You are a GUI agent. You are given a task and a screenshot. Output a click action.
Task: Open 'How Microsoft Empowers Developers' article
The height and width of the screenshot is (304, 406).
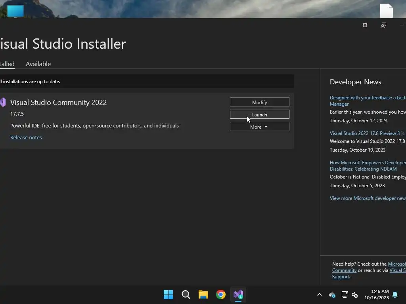[368, 166]
